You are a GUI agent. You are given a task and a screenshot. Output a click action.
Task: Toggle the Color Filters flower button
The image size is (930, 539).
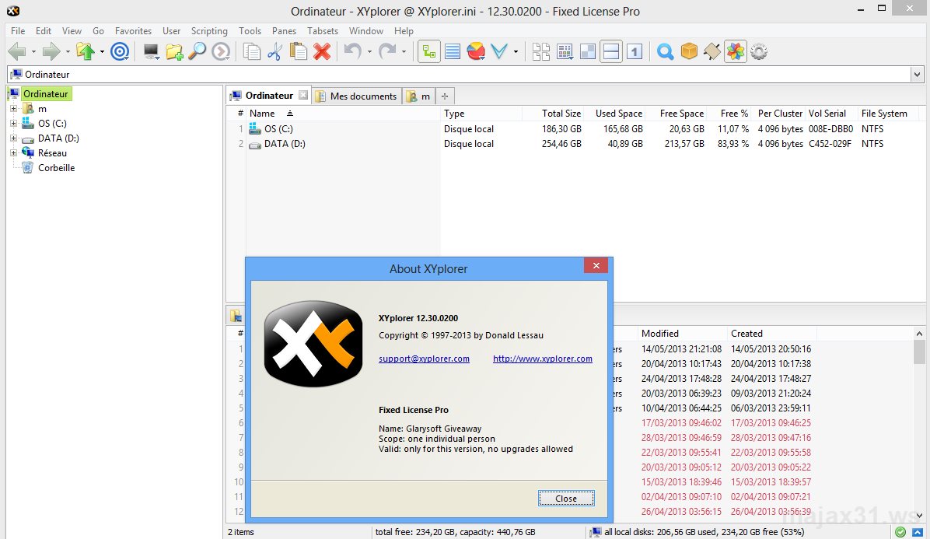(x=736, y=52)
